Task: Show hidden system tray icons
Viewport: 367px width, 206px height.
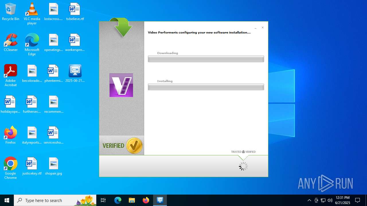Action: click(x=309, y=200)
